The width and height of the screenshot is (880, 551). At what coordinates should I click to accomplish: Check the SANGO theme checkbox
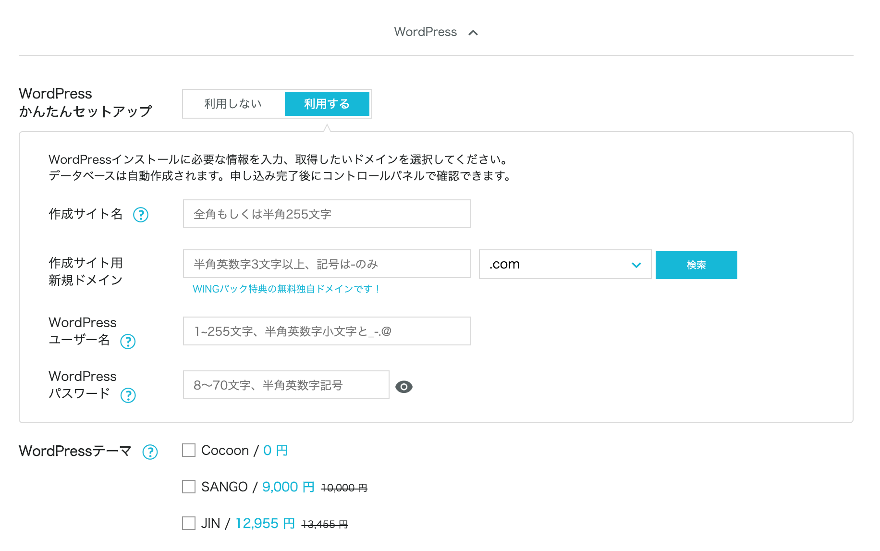[189, 487]
